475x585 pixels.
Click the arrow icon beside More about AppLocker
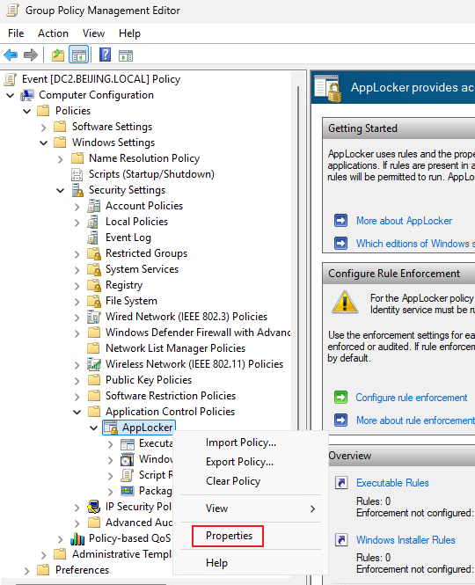[340, 220]
